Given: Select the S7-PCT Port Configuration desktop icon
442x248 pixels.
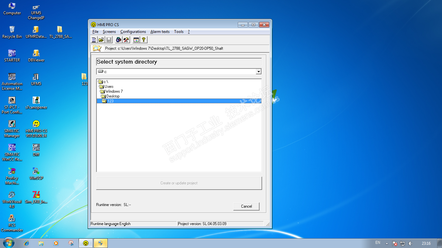Looking at the screenshot, I should pos(12,105).
